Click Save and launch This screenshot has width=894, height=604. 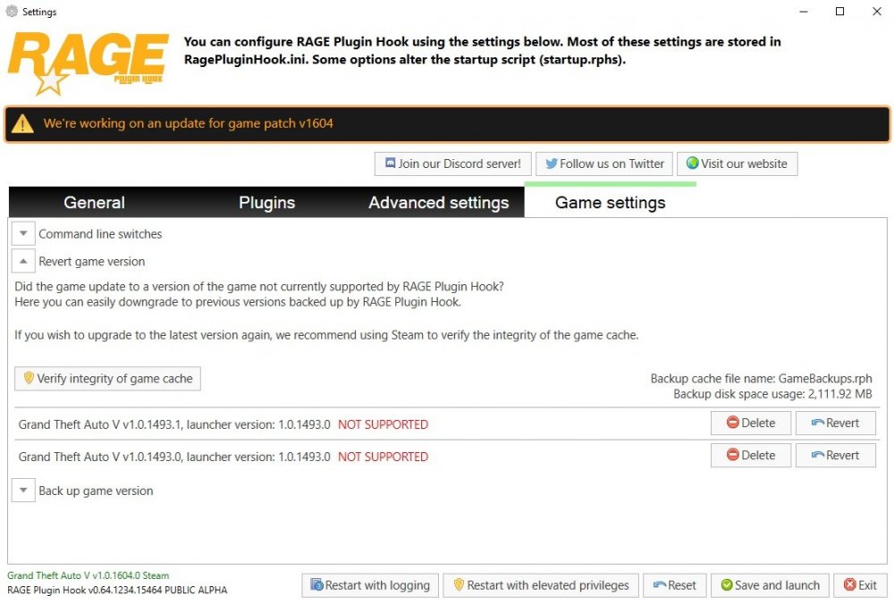point(771,585)
